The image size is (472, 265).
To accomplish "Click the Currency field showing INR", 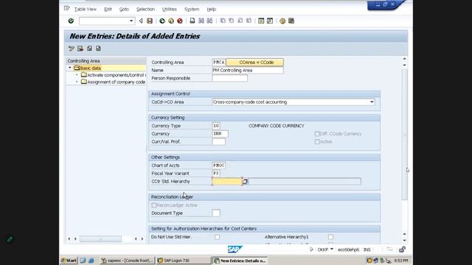I will [x=220, y=134].
